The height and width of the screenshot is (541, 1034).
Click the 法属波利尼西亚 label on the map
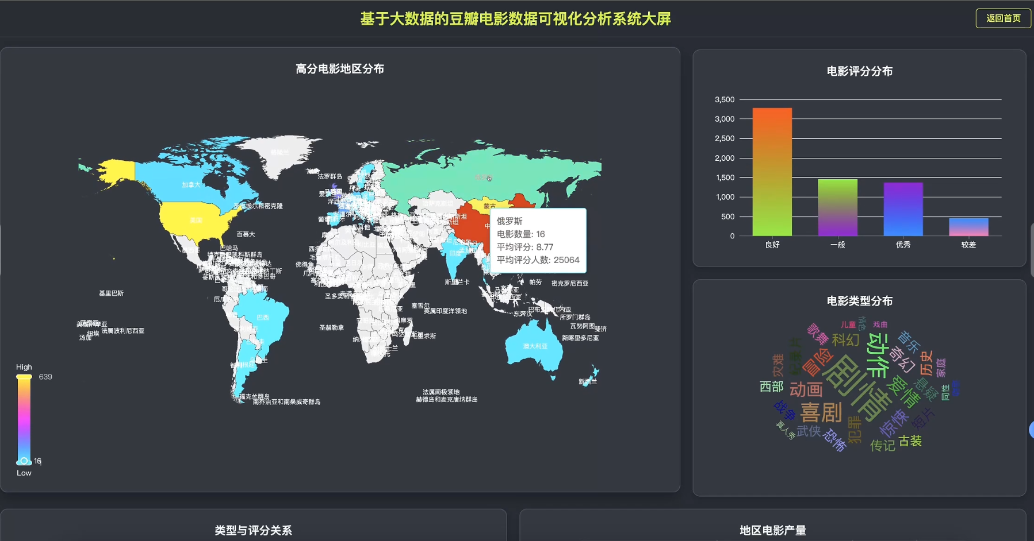(122, 331)
